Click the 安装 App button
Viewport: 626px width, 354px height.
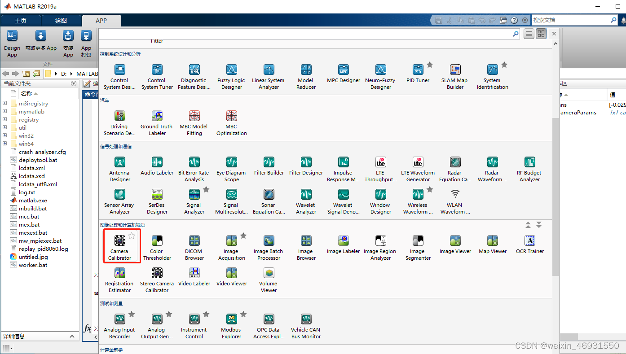68,44
